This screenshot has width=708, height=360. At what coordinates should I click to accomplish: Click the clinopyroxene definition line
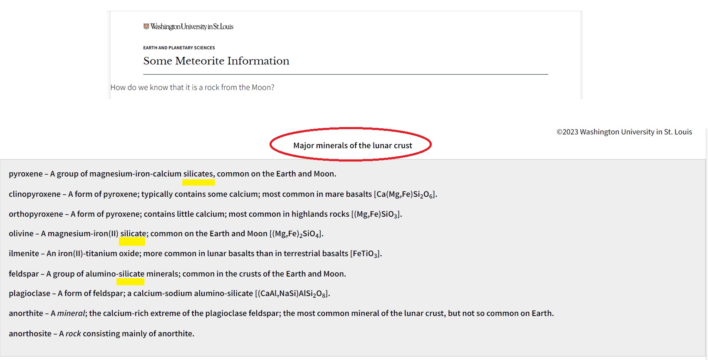point(223,194)
